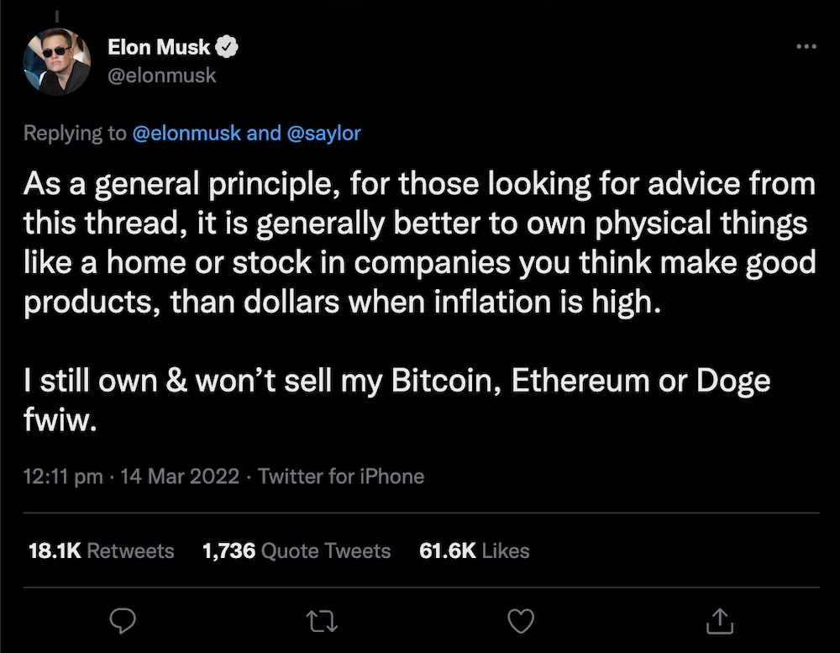Click the reply speech bubble icon
Image resolution: width=840 pixels, height=653 pixels.
[x=123, y=621]
